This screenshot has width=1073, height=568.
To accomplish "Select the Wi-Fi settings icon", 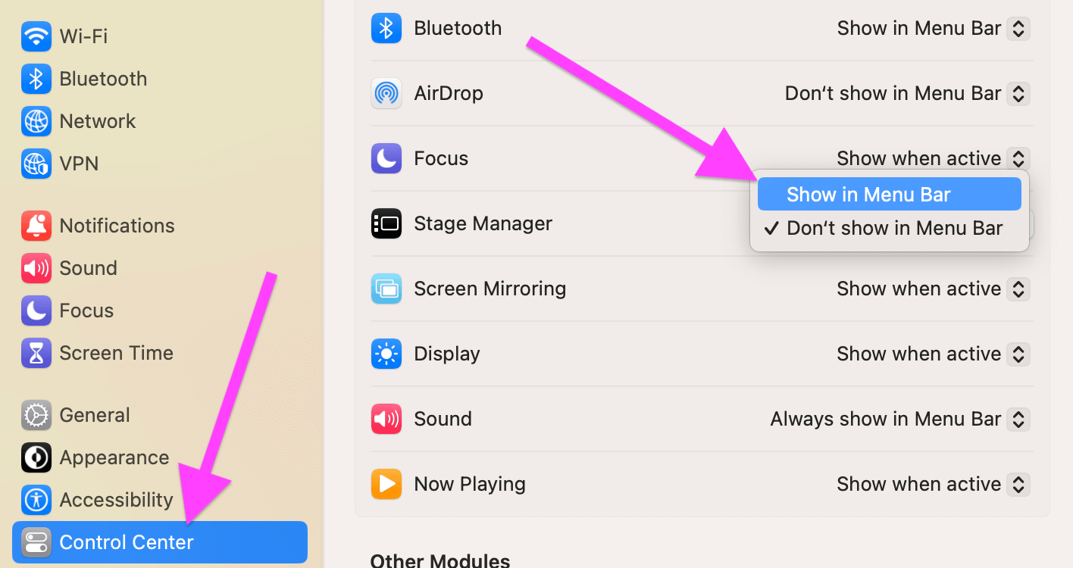I will click(36, 36).
